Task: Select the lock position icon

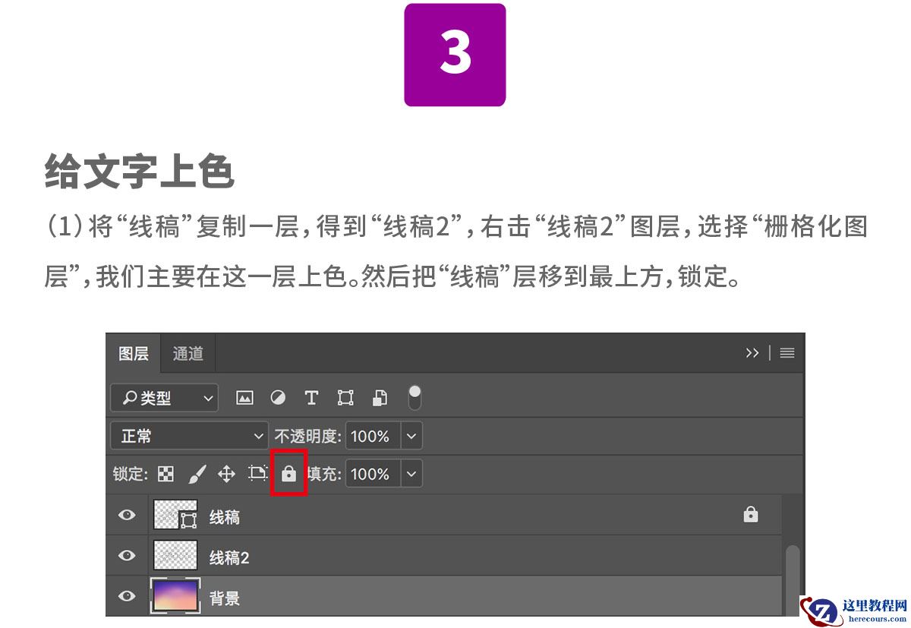Action: [225, 473]
